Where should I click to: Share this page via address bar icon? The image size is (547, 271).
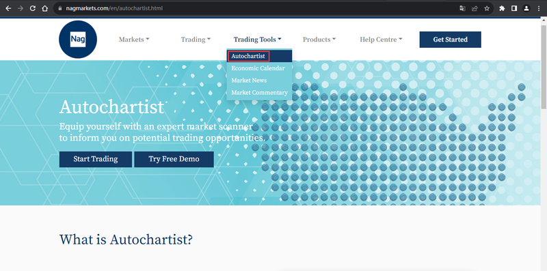tap(475, 8)
